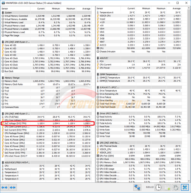Screen dimensions: 191x193
Task: Click the vertical scrollbar thumb
Action: coord(189,71)
